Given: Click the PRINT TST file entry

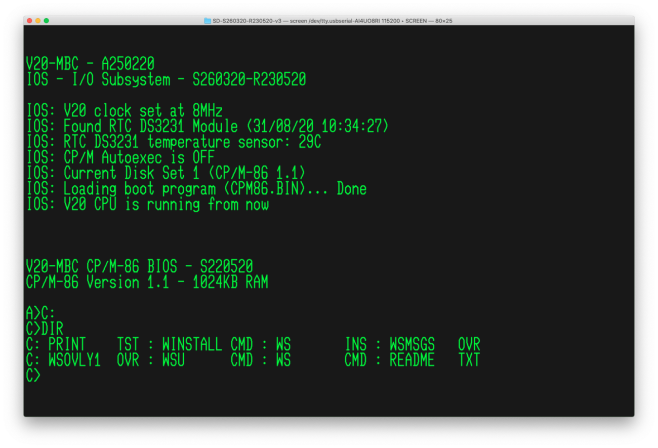Looking at the screenshot, I should click(94, 345).
